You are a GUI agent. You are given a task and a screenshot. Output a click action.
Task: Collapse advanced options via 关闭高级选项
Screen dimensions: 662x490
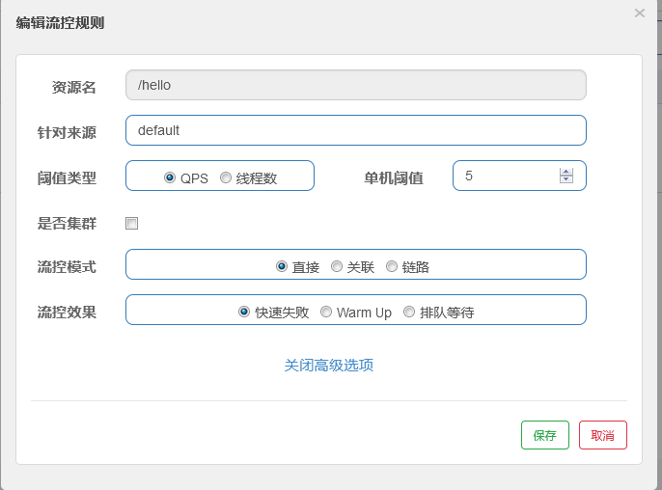tap(329, 366)
